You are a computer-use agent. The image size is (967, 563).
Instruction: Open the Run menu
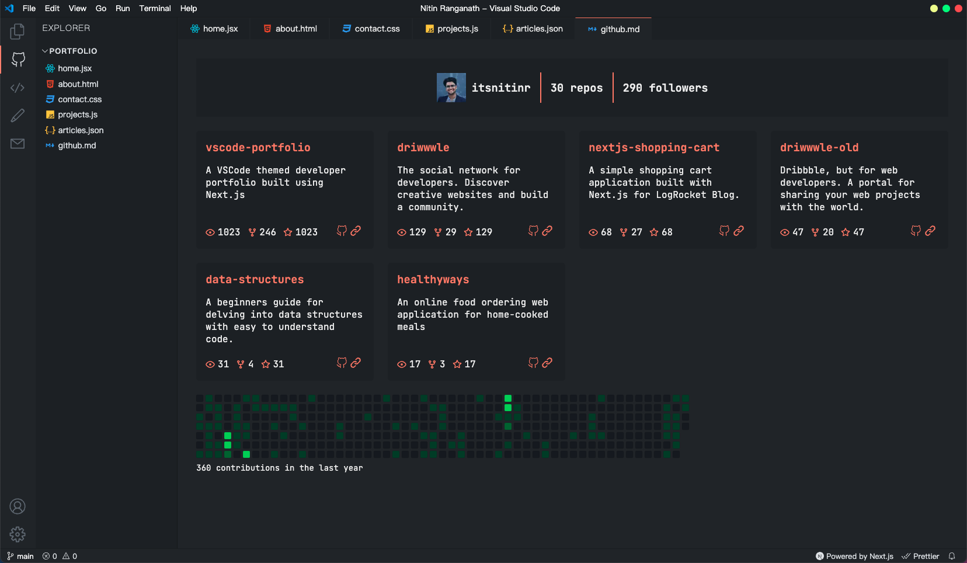pyautogui.click(x=123, y=8)
